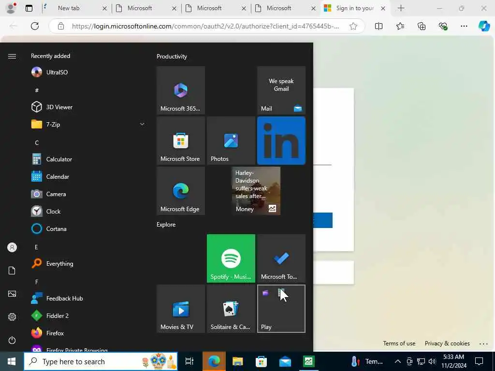The height and width of the screenshot is (371, 495).
Task: Add this page to favorites star
Action: [x=353, y=26]
